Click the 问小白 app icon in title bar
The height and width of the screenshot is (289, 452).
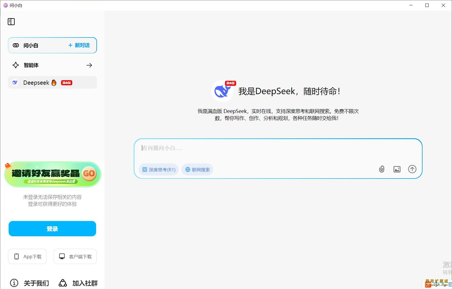(x=5, y=5)
